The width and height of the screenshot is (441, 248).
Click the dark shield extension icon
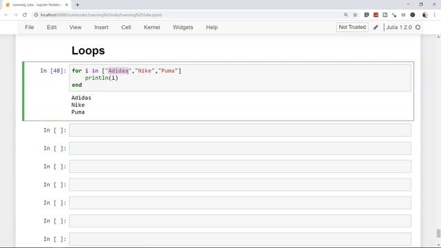pyautogui.click(x=367, y=15)
